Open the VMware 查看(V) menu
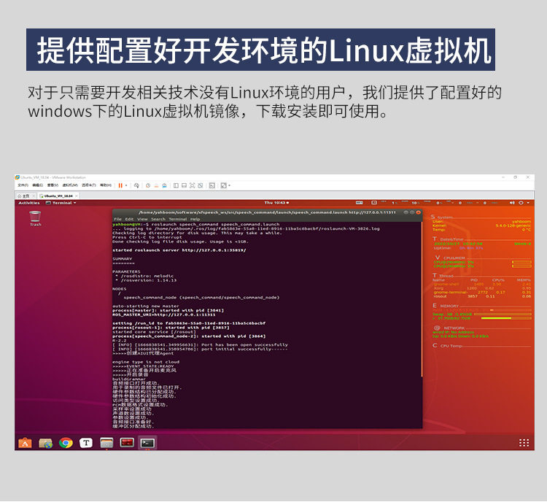Viewport: 547px width, 502px height. pyautogui.click(x=53, y=185)
